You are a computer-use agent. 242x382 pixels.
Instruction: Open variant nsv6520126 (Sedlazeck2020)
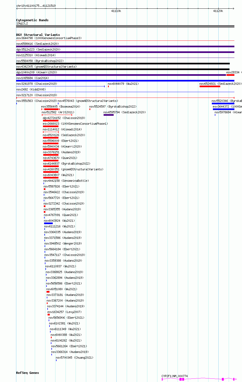pos(64,135)
